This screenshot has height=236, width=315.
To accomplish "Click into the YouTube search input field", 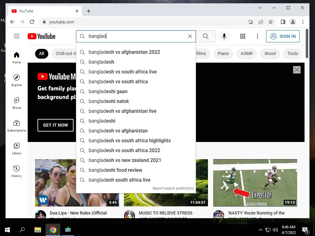I will 137,36.
